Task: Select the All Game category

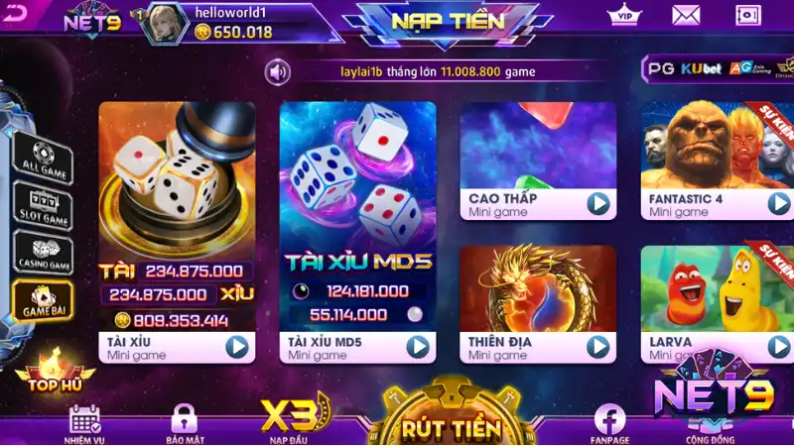Action: point(43,159)
